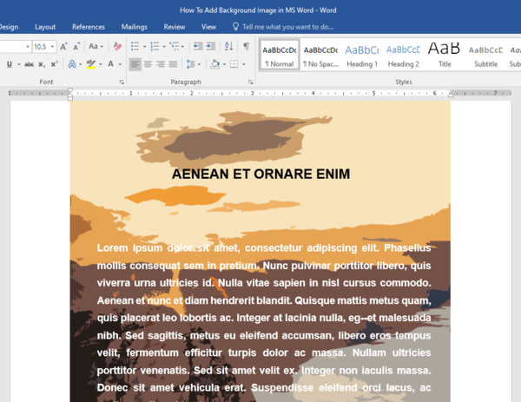Justify the paragraph text
The height and width of the screenshot is (402, 521).
173,64
